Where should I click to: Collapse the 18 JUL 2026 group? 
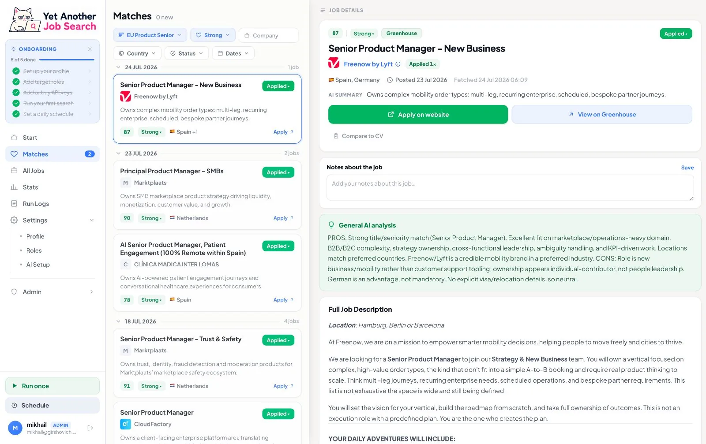click(118, 321)
